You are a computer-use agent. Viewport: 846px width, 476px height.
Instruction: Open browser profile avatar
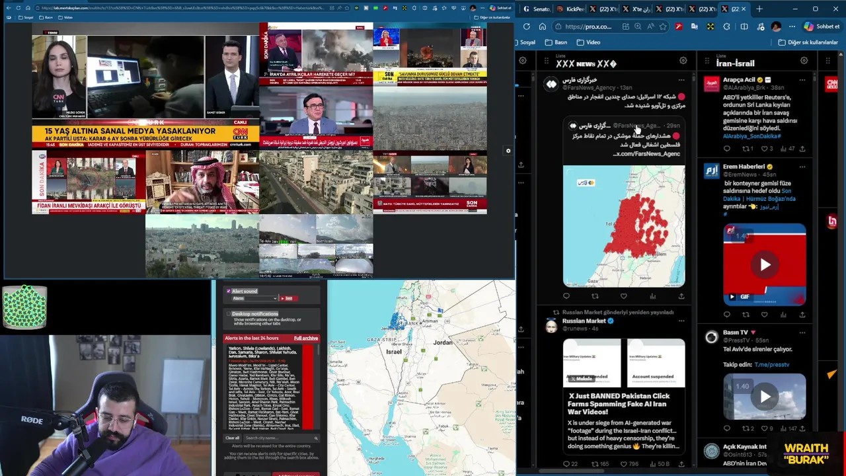coord(776,26)
